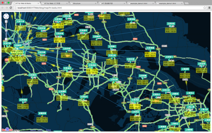
Task: Pan map right using navigation control arrow
Action: click(x=8, y=17)
